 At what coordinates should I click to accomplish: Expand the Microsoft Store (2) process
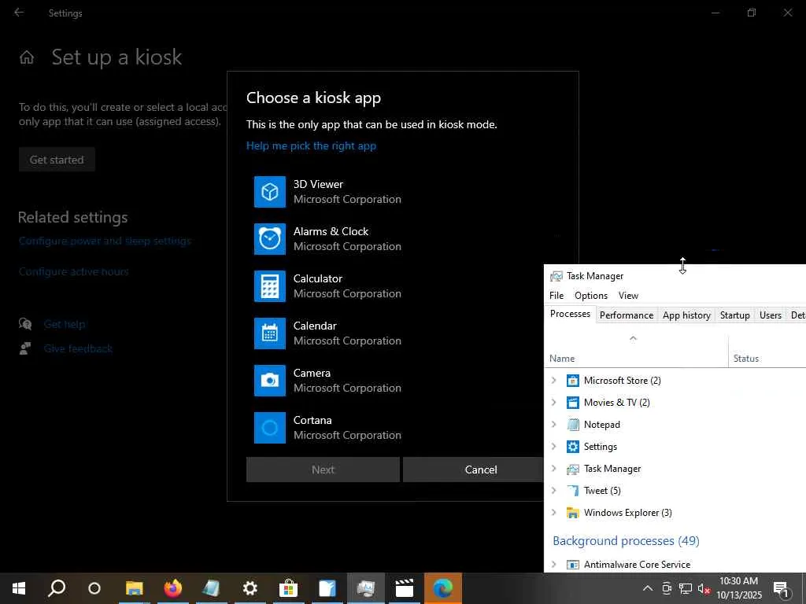click(x=553, y=381)
